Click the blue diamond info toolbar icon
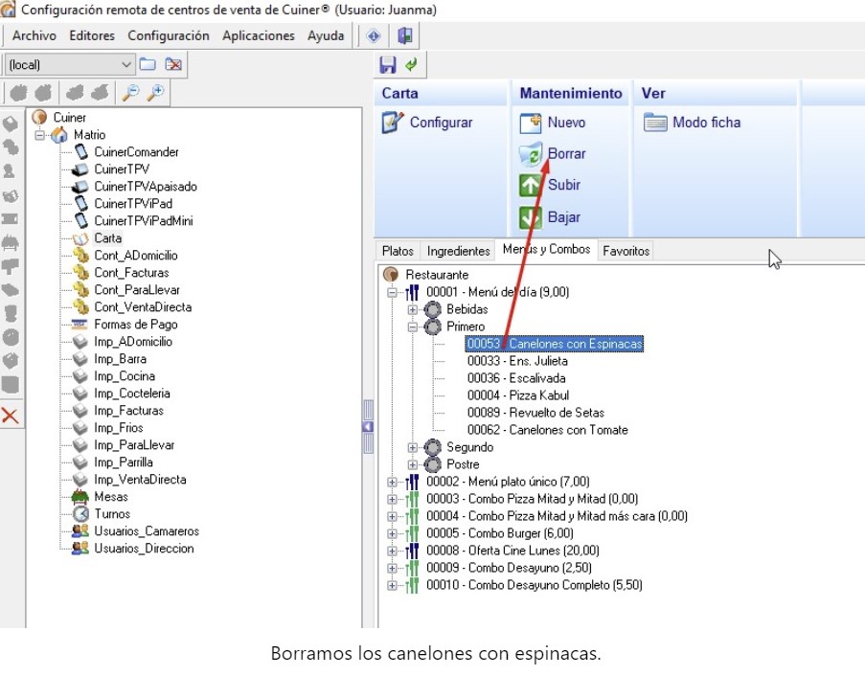This screenshot has height=676, width=865. [x=374, y=35]
